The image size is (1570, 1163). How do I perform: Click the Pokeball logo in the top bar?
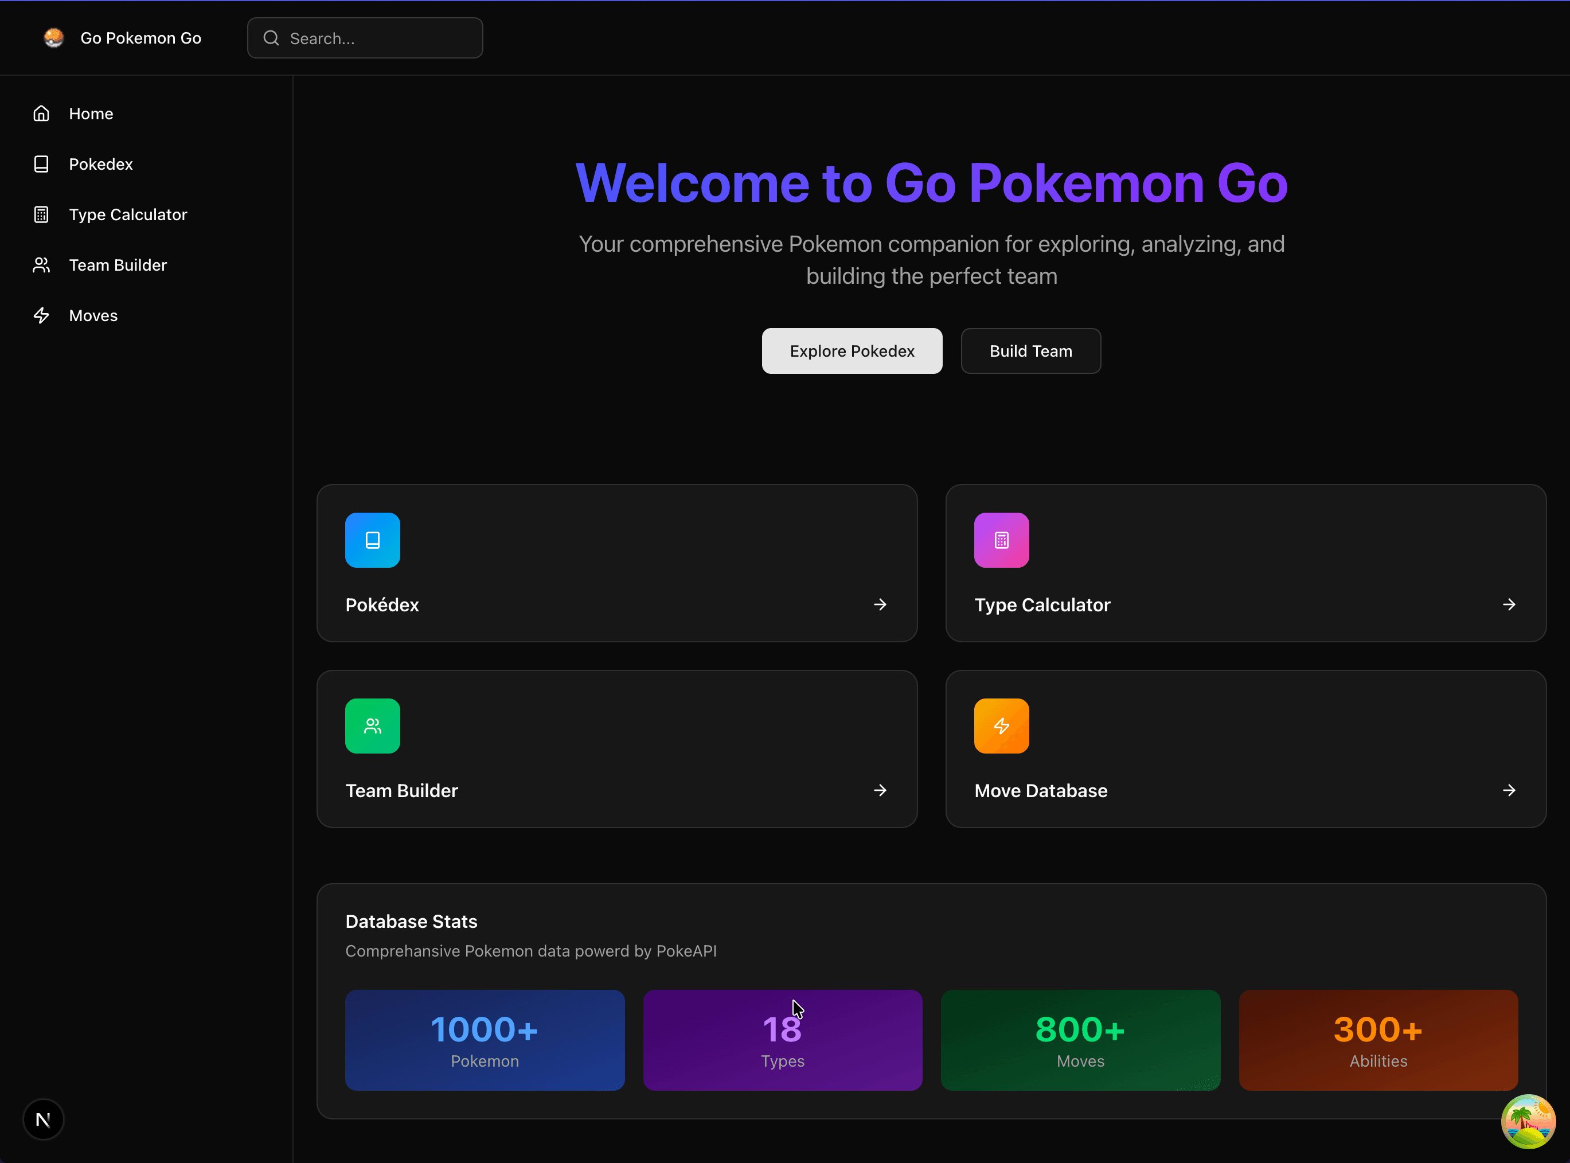pos(53,37)
